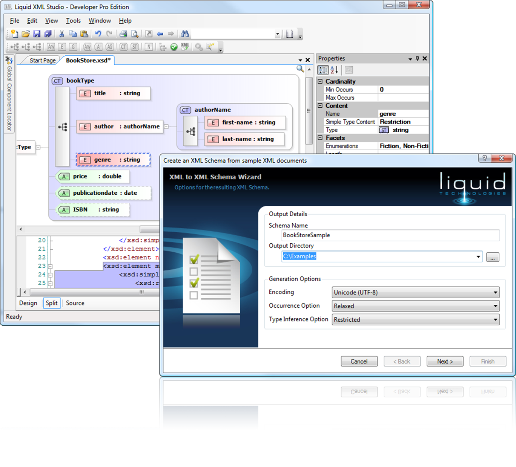This screenshot has height=467, width=516.
Task: Add a Group with the G toolbar icon
Action: pyautogui.click(x=73, y=47)
